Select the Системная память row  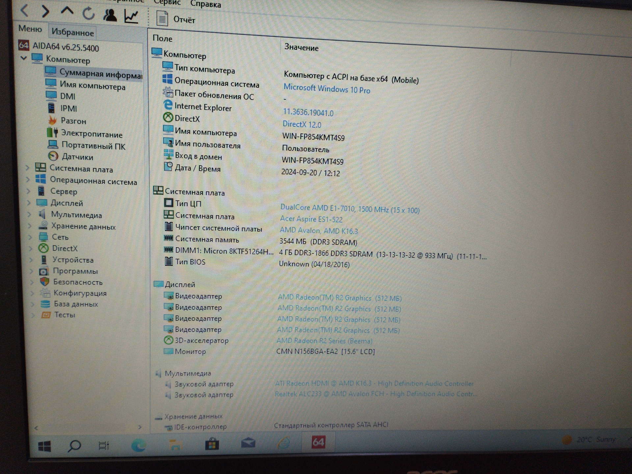click(260, 240)
